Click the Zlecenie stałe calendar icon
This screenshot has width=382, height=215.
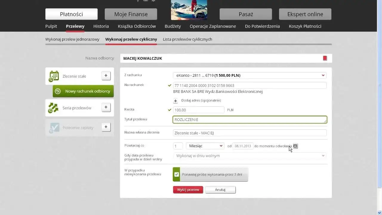coord(54,76)
